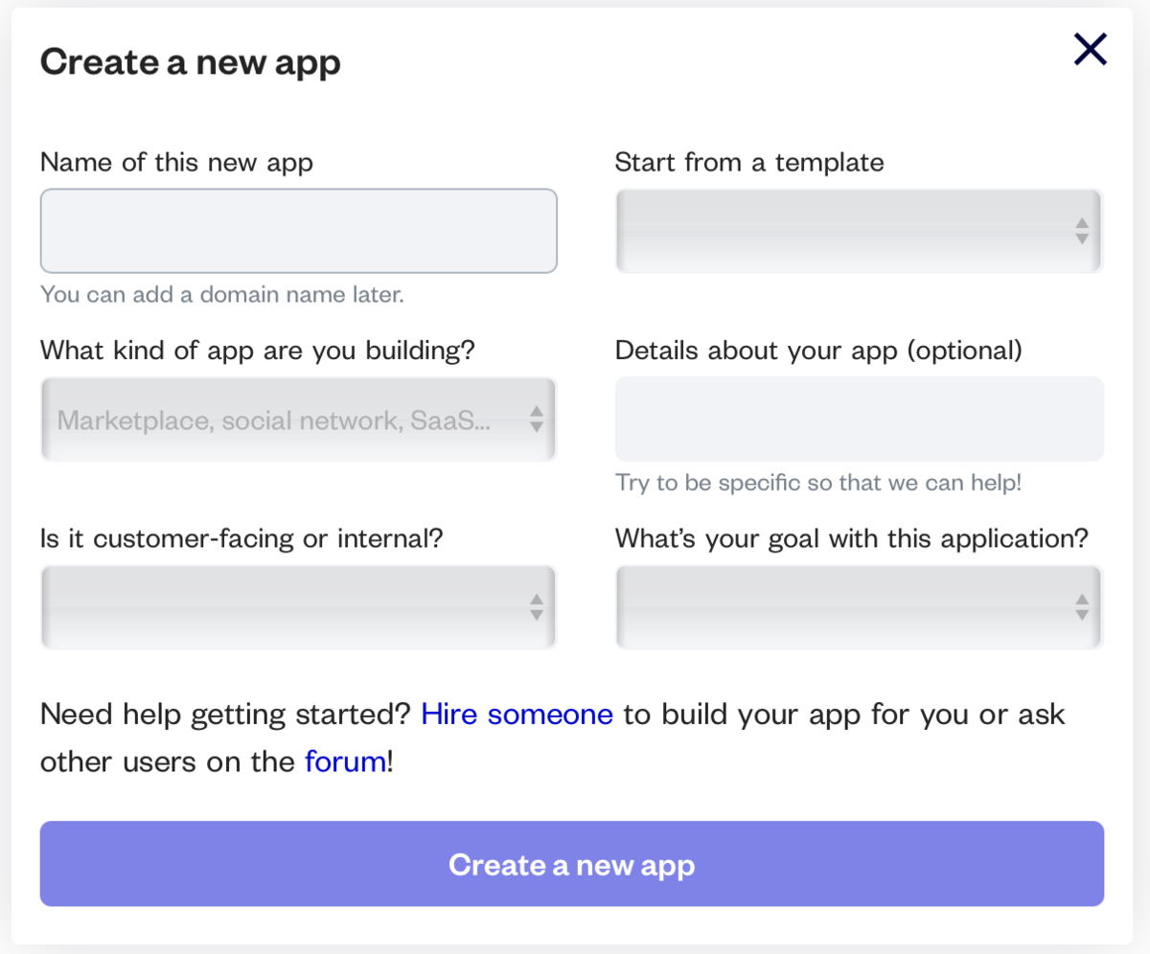
Task: Click the arrows icon on Marketplace selector
Action: [537, 420]
